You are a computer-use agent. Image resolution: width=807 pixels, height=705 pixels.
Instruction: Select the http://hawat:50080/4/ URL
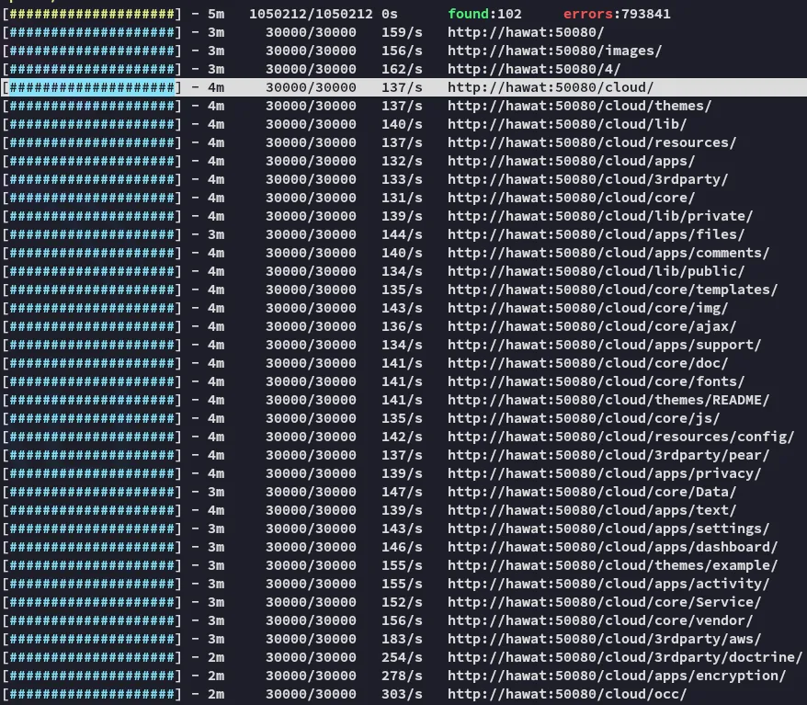[x=534, y=69]
